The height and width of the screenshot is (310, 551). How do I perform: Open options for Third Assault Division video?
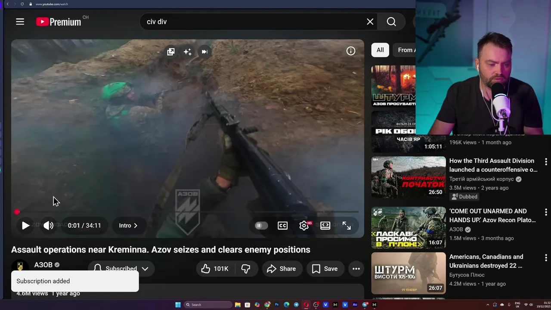pyautogui.click(x=546, y=162)
